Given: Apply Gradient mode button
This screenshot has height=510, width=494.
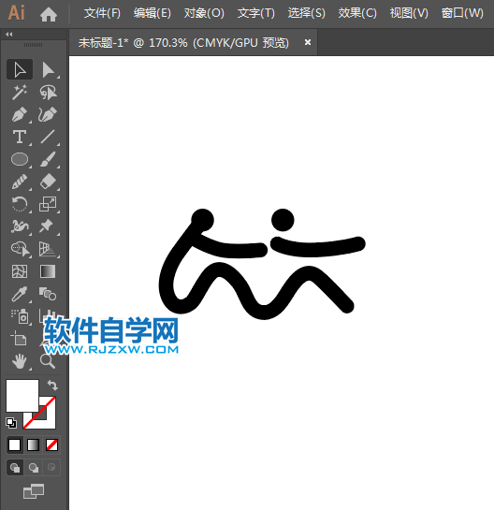Looking at the screenshot, I should (33, 444).
